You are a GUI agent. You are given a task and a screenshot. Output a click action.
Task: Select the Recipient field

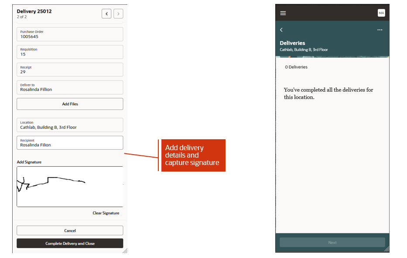[x=70, y=143]
